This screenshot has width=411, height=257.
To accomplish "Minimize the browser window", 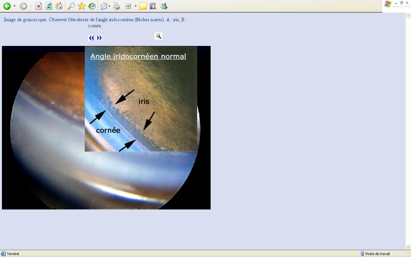I will coord(396,3).
